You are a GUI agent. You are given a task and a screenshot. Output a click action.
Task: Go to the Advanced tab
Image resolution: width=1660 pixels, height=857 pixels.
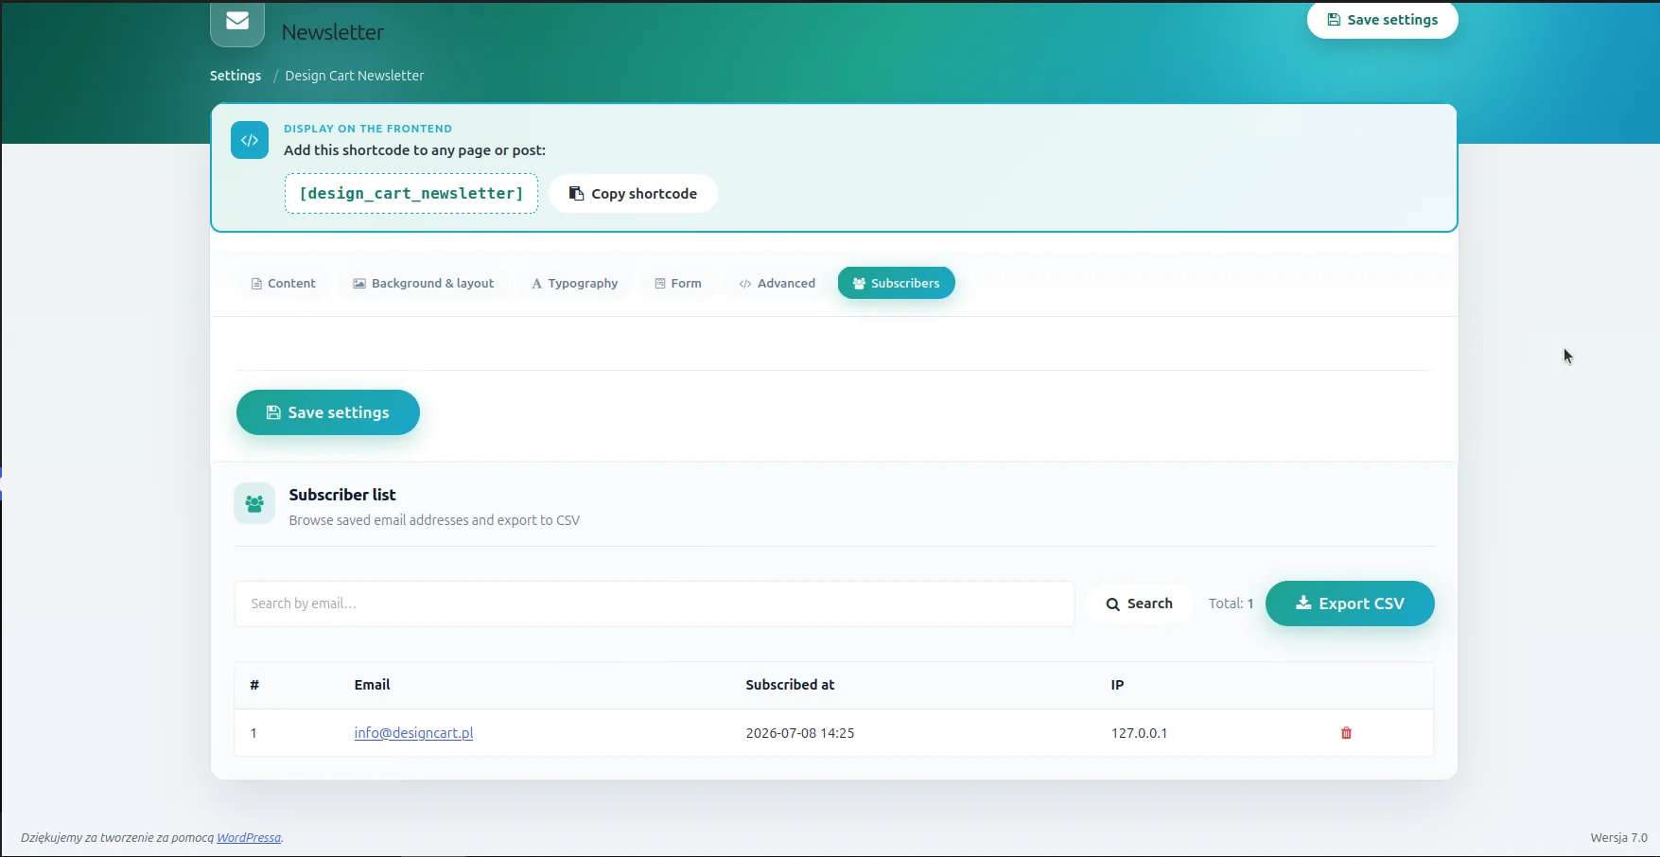pyautogui.click(x=777, y=283)
